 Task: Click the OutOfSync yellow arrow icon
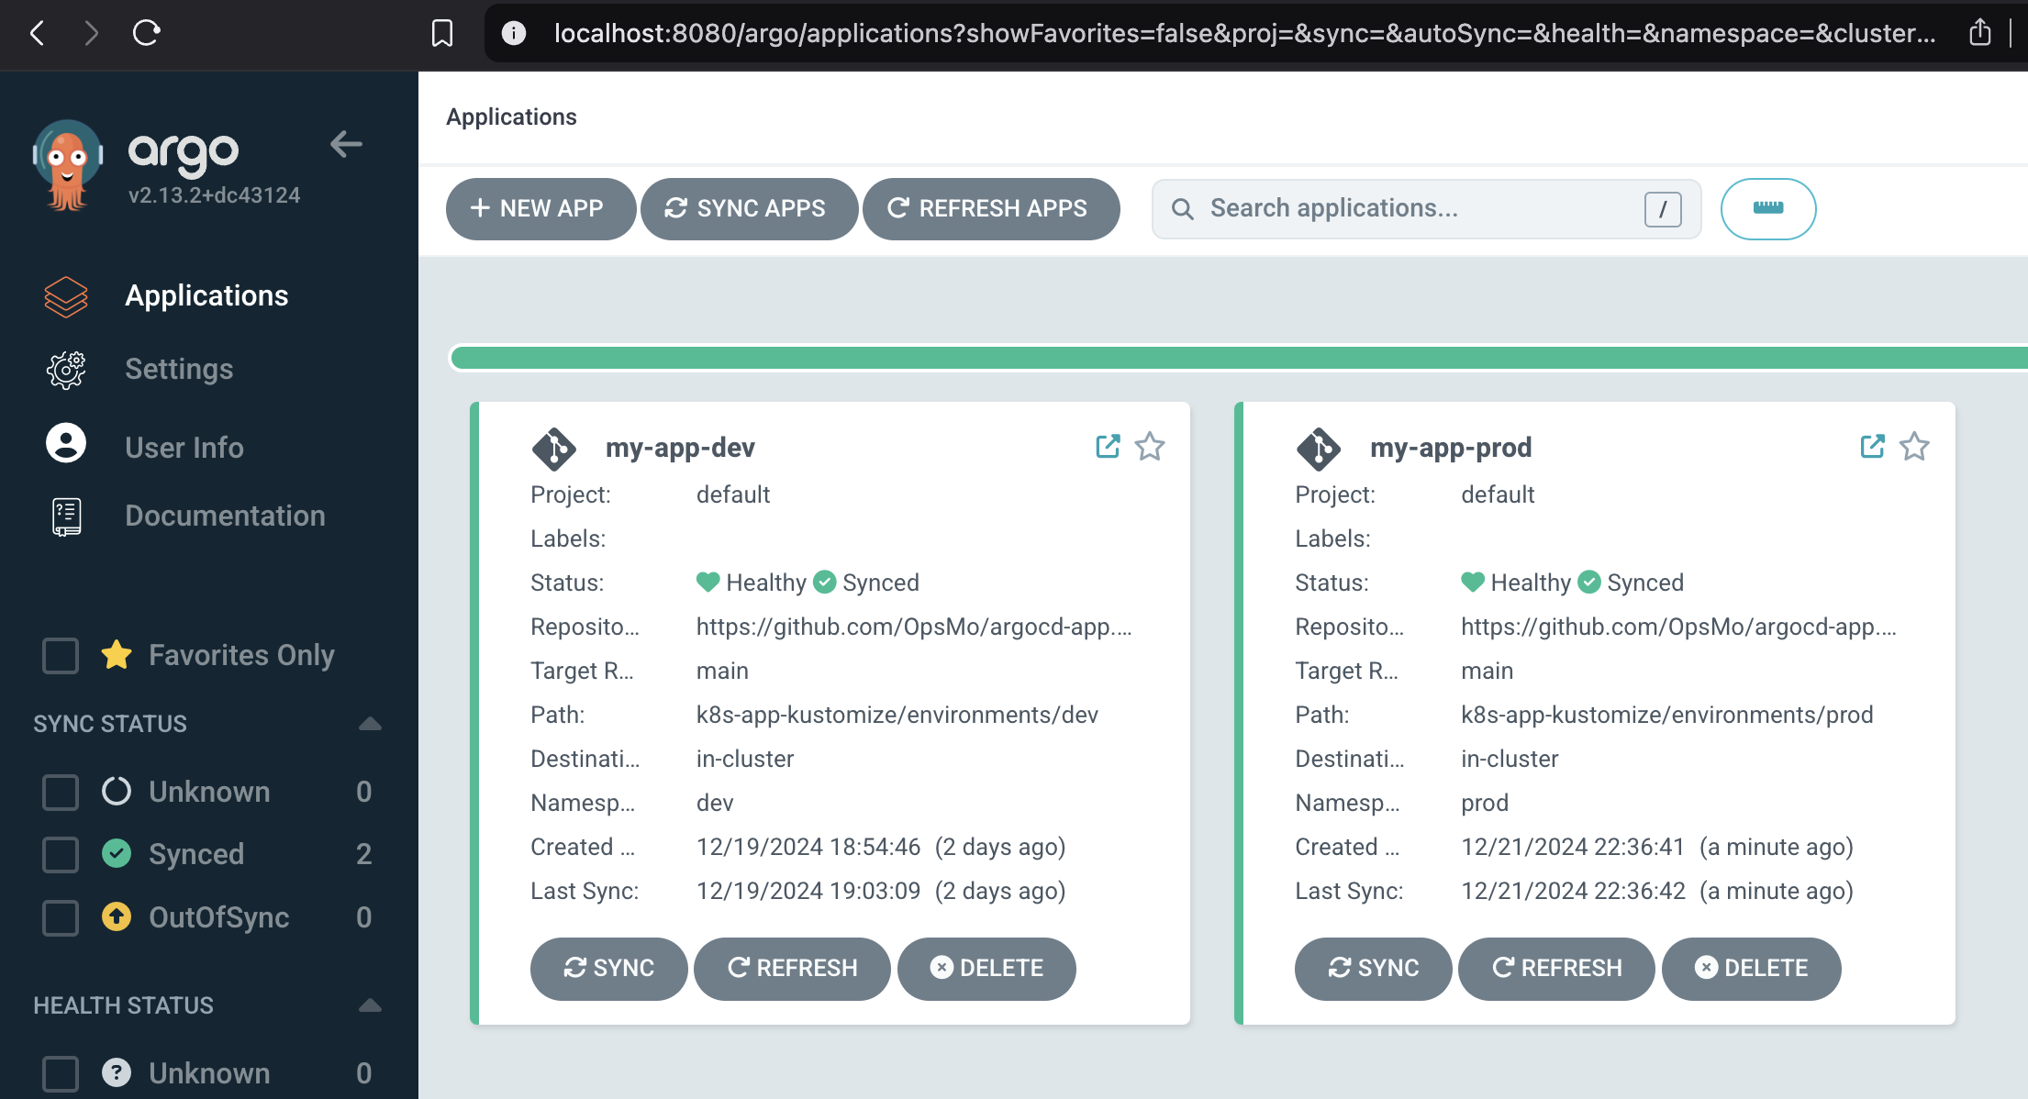pyautogui.click(x=117, y=916)
